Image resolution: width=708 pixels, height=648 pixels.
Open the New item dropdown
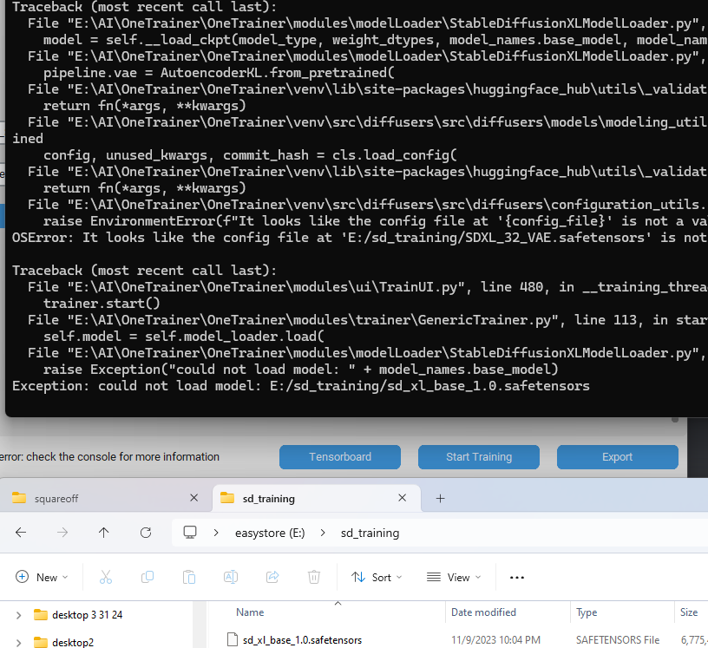(x=42, y=577)
